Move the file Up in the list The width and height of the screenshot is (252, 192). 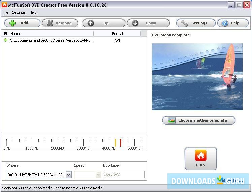[x=104, y=23]
